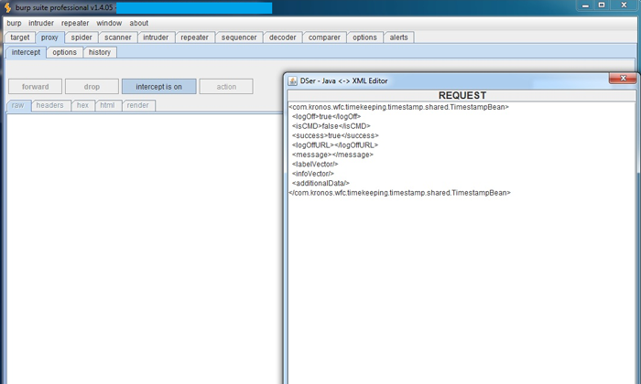Click the isCMD false XML line
This screenshot has height=384, width=641.
coord(331,126)
